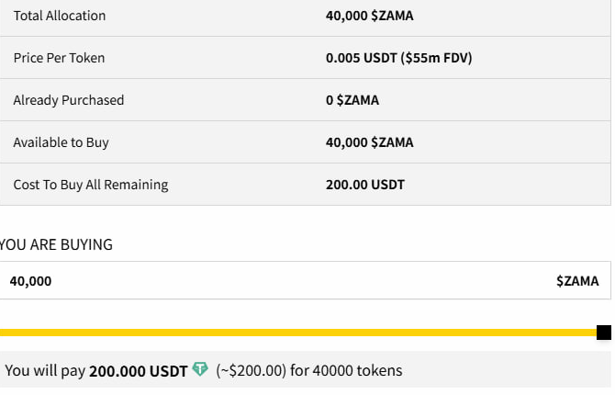Click the Total Allocation 40,000 $ZAMA value
The height and width of the screenshot is (395, 615).
click(369, 16)
